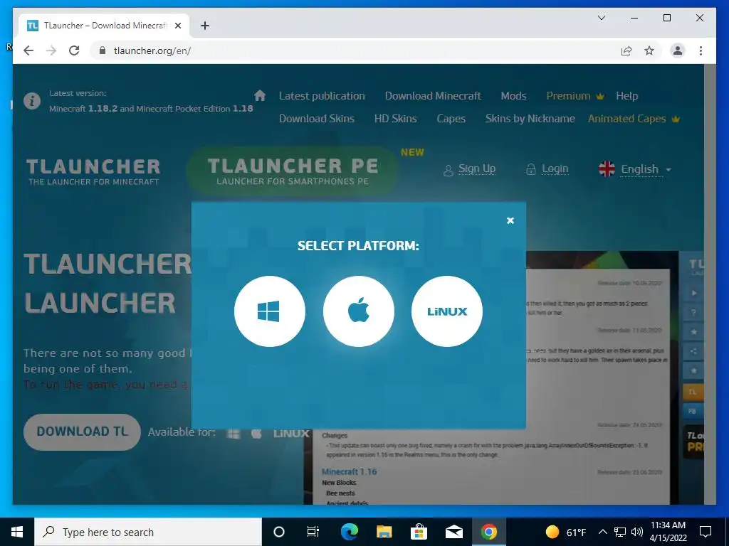Open the Chrome profile menu
The height and width of the screenshot is (546, 729).
point(678,50)
